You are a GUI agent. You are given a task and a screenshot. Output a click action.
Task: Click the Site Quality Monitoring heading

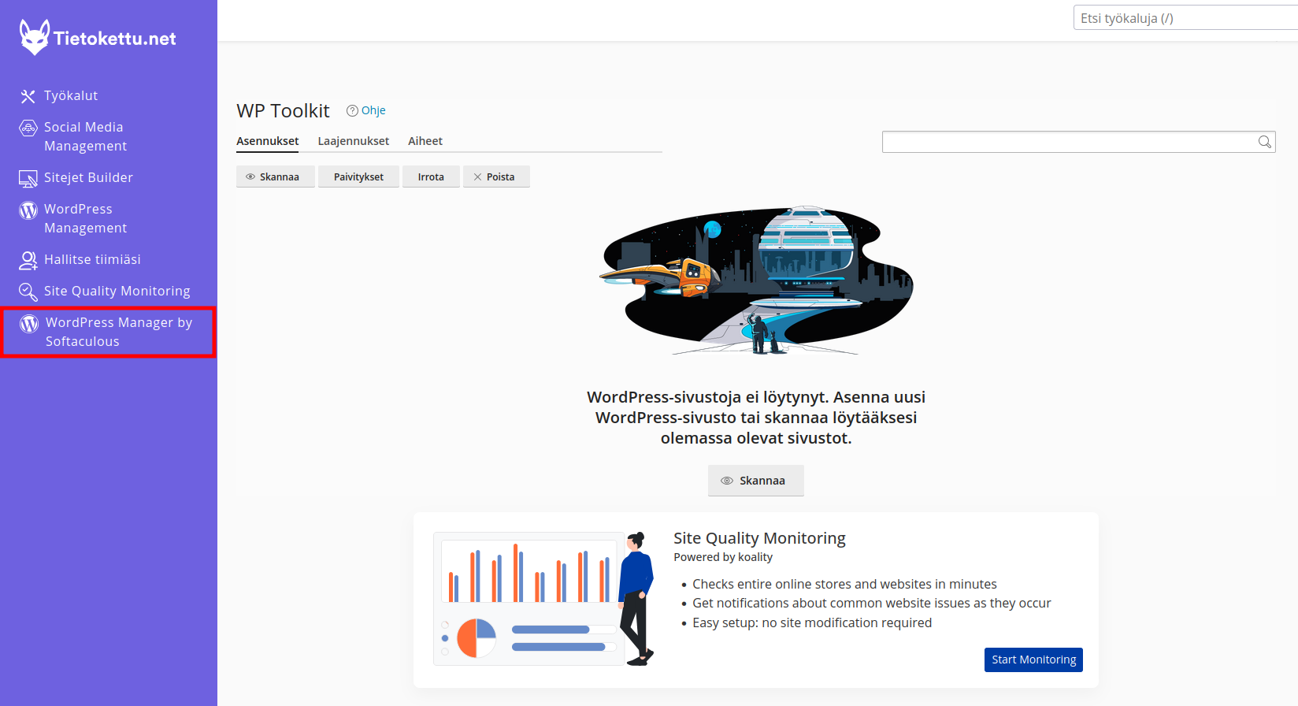pos(759,538)
